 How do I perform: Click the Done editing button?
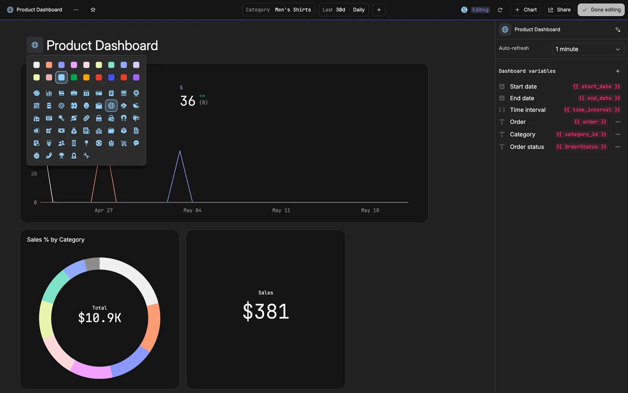pyautogui.click(x=601, y=10)
